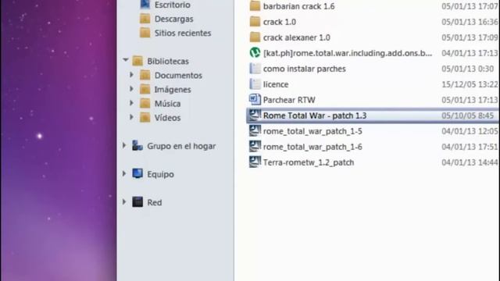Expand the Grupo en el hogar node
The height and width of the screenshot is (281, 500).
click(x=124, y=145)
